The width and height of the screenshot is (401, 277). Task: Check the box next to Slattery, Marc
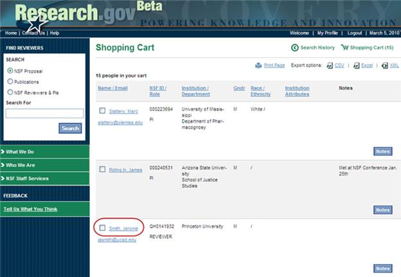tap(103, 111)
